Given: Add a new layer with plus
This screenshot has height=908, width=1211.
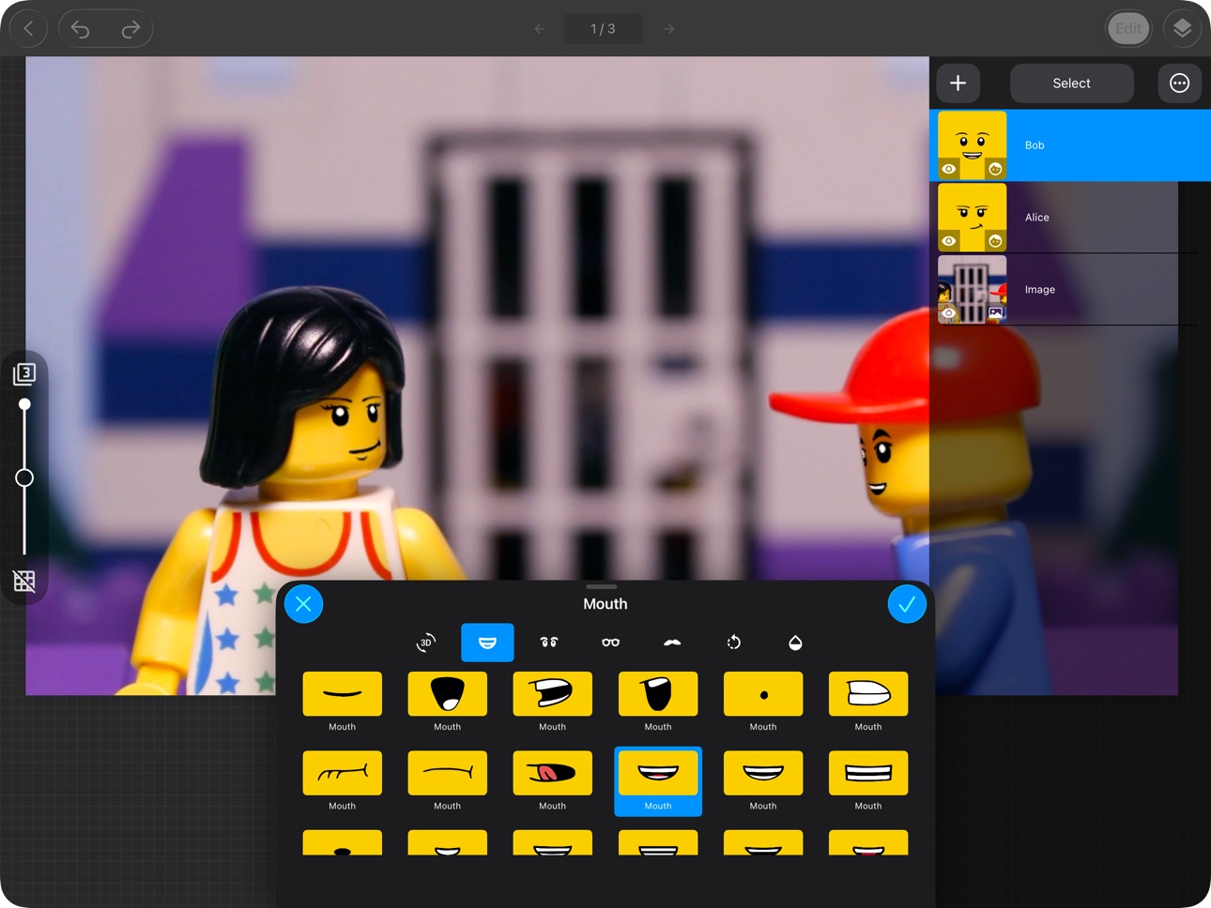Looking at the screenshot, I should (958, 83).
